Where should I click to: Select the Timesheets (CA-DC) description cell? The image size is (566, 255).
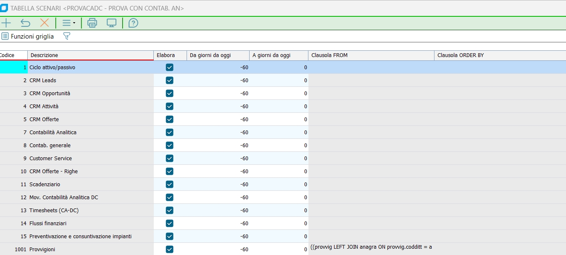(x=91, y=210)
